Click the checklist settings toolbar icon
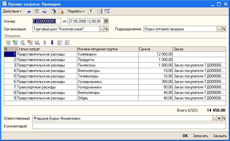This screenshot has width=230, height=141. [x=107, y=11]
